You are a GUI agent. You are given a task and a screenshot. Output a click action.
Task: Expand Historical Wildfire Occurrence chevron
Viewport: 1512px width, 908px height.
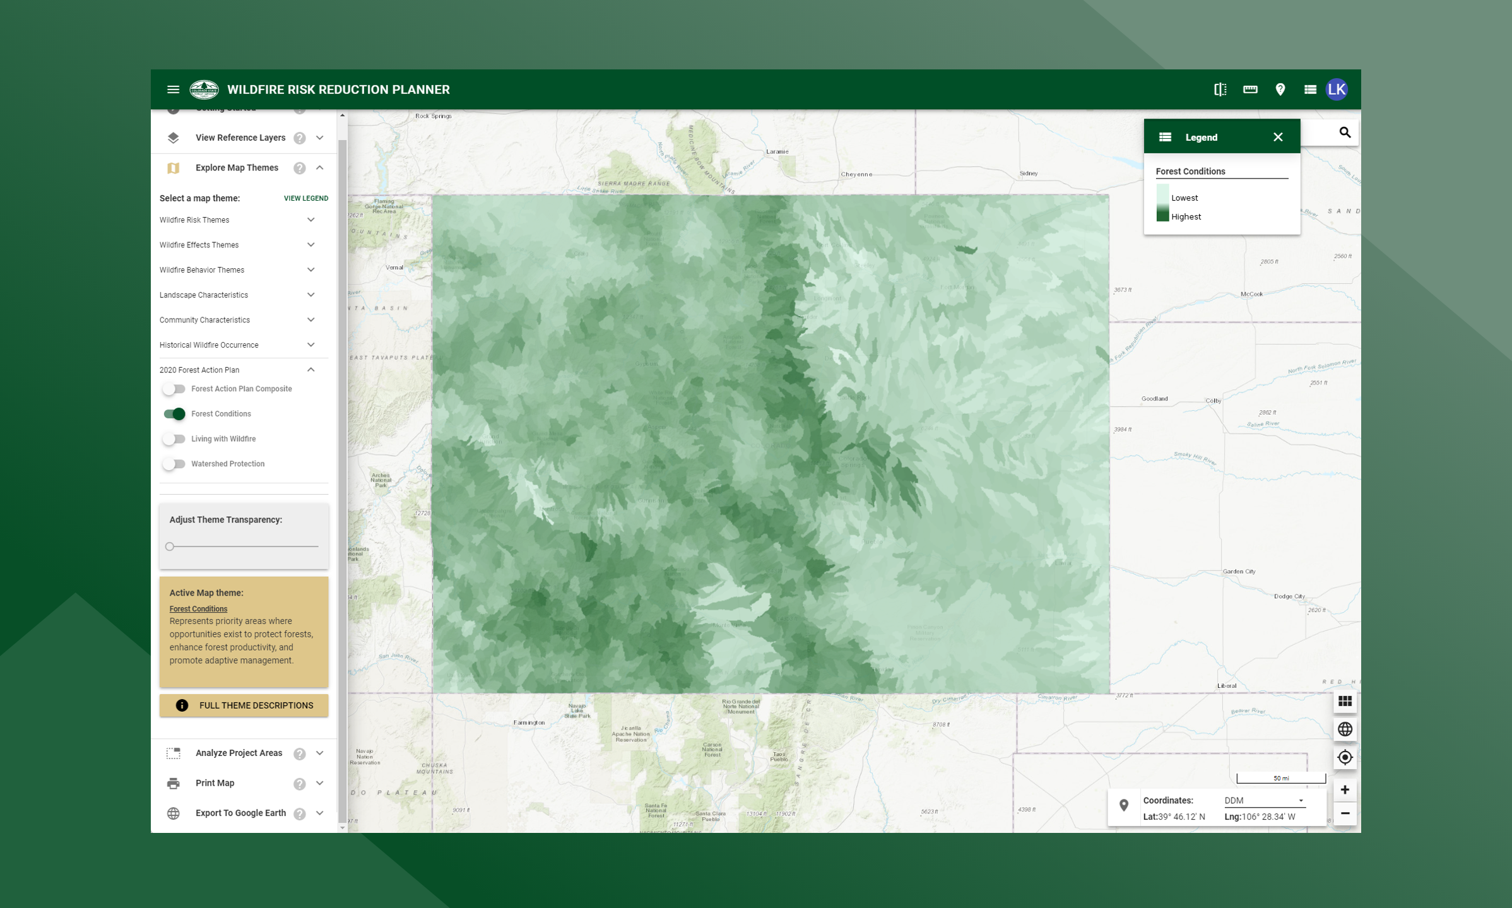[x=311, y=345]
